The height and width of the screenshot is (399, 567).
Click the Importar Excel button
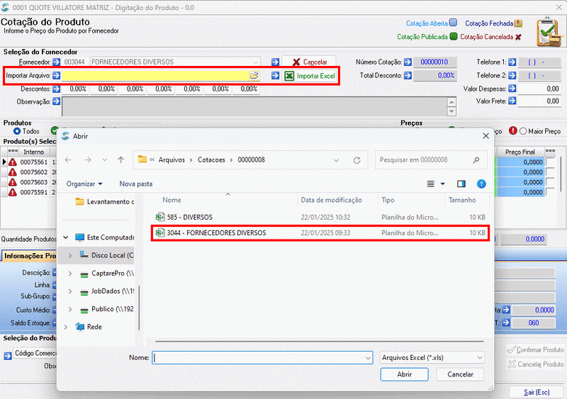310,76
